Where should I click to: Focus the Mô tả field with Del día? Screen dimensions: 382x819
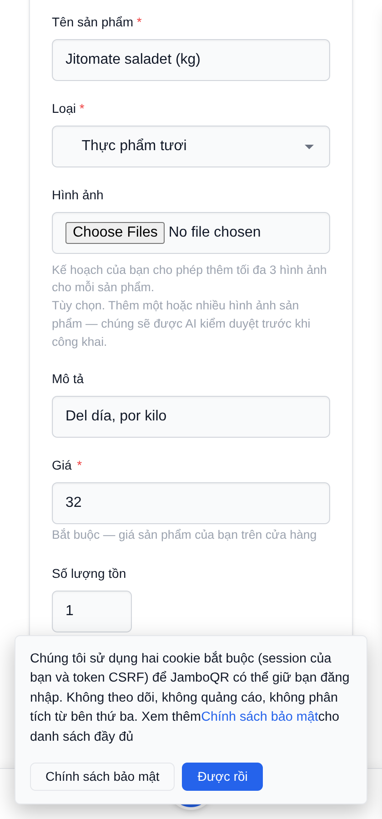[x=191, y=417]
